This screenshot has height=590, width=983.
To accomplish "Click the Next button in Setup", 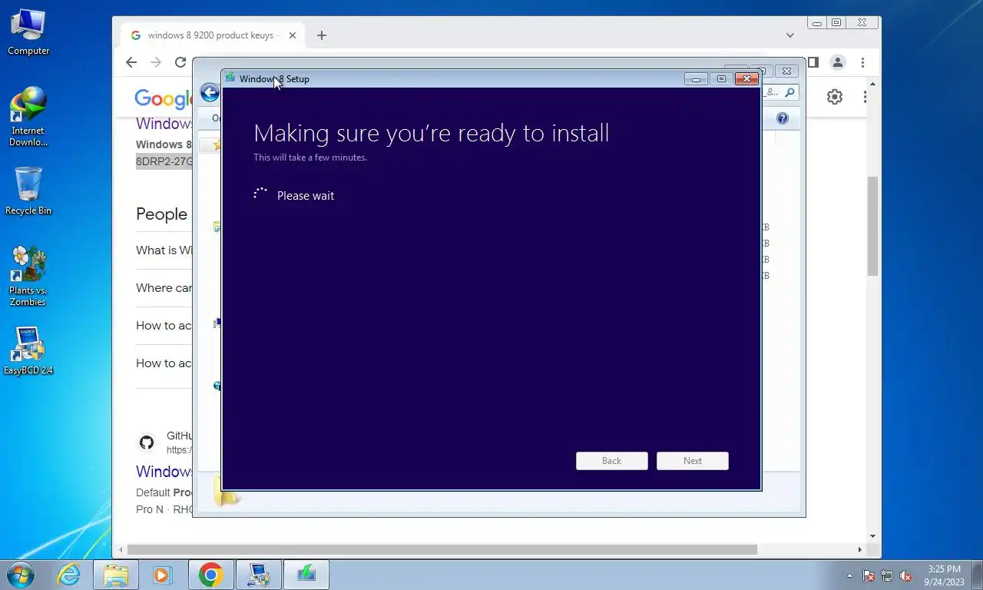I will click(x=693, y=461).
